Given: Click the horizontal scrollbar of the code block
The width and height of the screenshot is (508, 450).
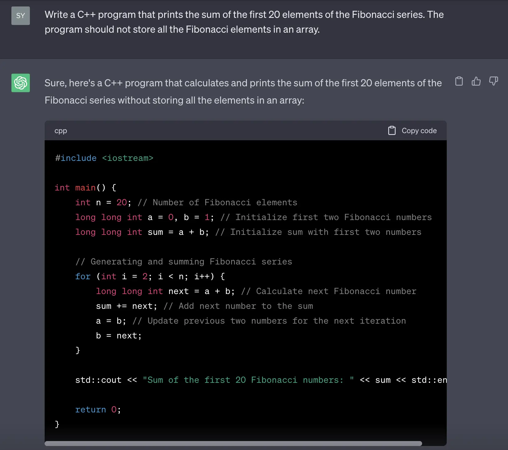Looking at the screenshot, I should [x=233, y=444].
